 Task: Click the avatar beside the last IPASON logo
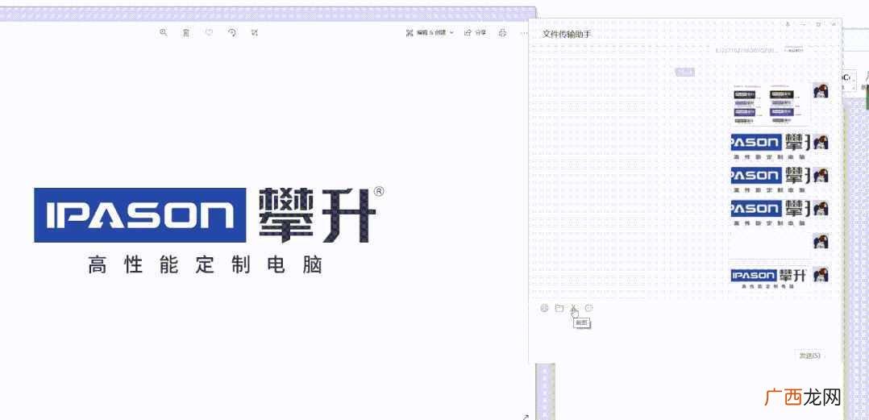click(x=821, y=274)
